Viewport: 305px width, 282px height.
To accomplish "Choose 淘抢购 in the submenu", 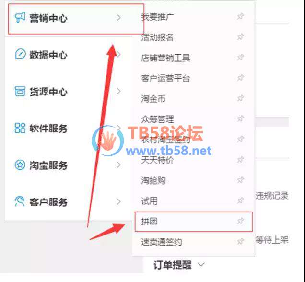I will pyautogui.click(x=153, y=180).
